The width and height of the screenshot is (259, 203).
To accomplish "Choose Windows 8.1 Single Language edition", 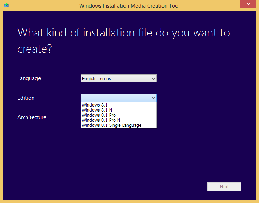I will point(111,125).
